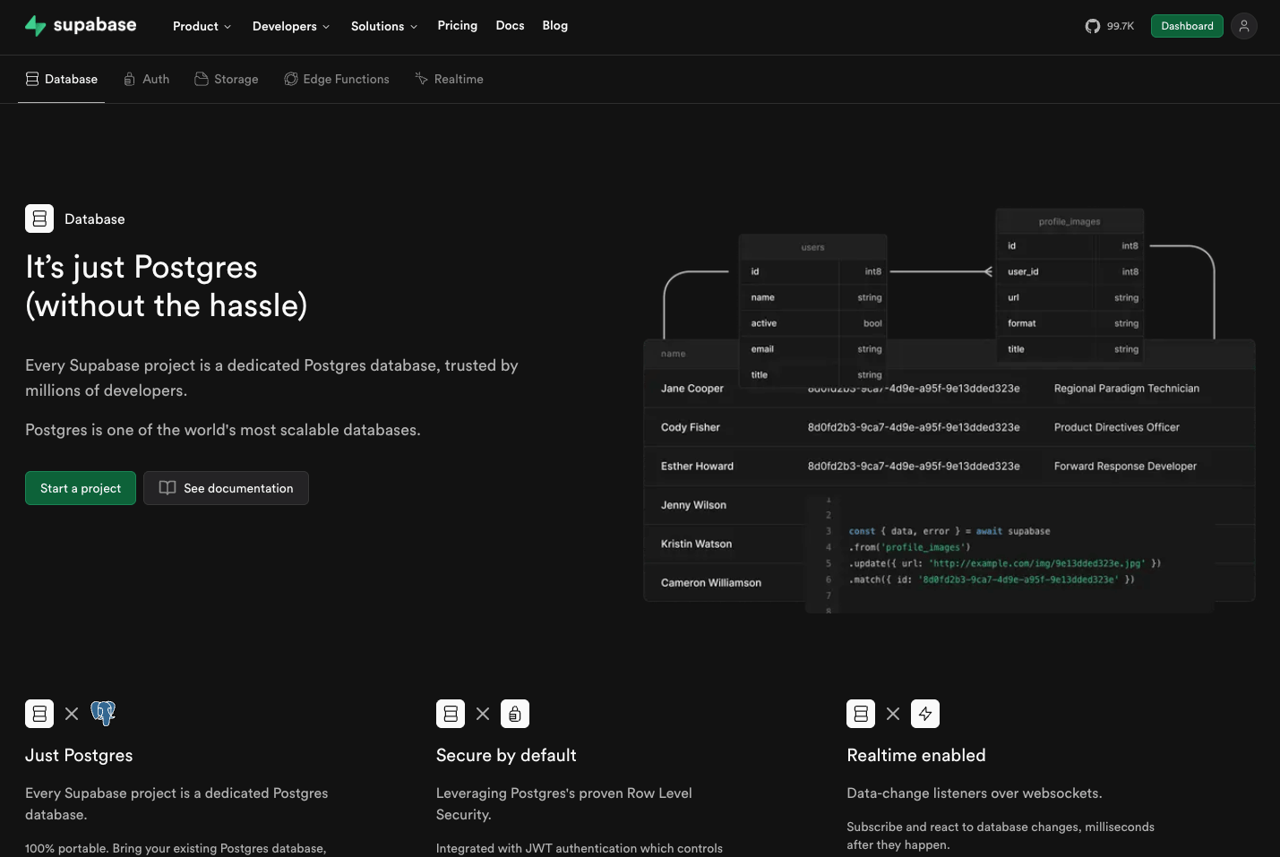Click the Postgres elephant icon above Just Postgres
Screen dimensions: 1280x857
(x=103, y=713)
